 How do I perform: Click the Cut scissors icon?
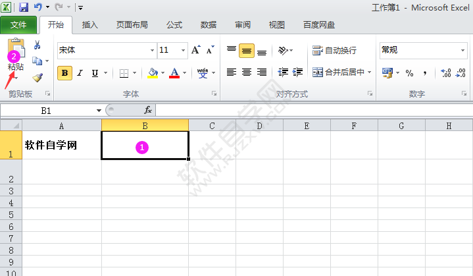point(37,45)
